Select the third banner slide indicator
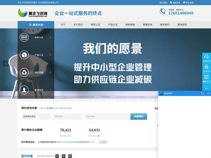The width and height of the screenshot is (211, 158). coord(114,97)
